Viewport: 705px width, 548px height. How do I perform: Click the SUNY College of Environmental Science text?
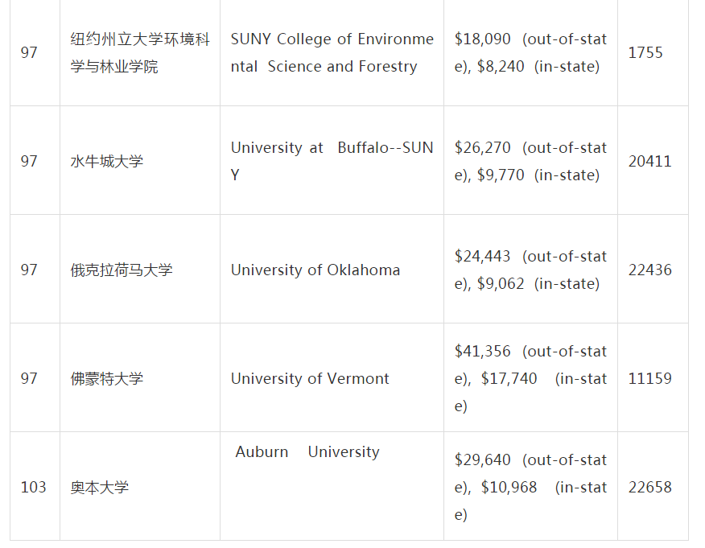(332, 53)
